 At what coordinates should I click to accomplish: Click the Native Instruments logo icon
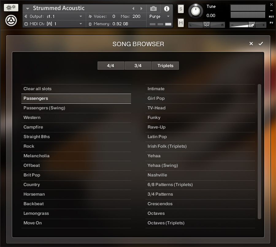point(11,21)
